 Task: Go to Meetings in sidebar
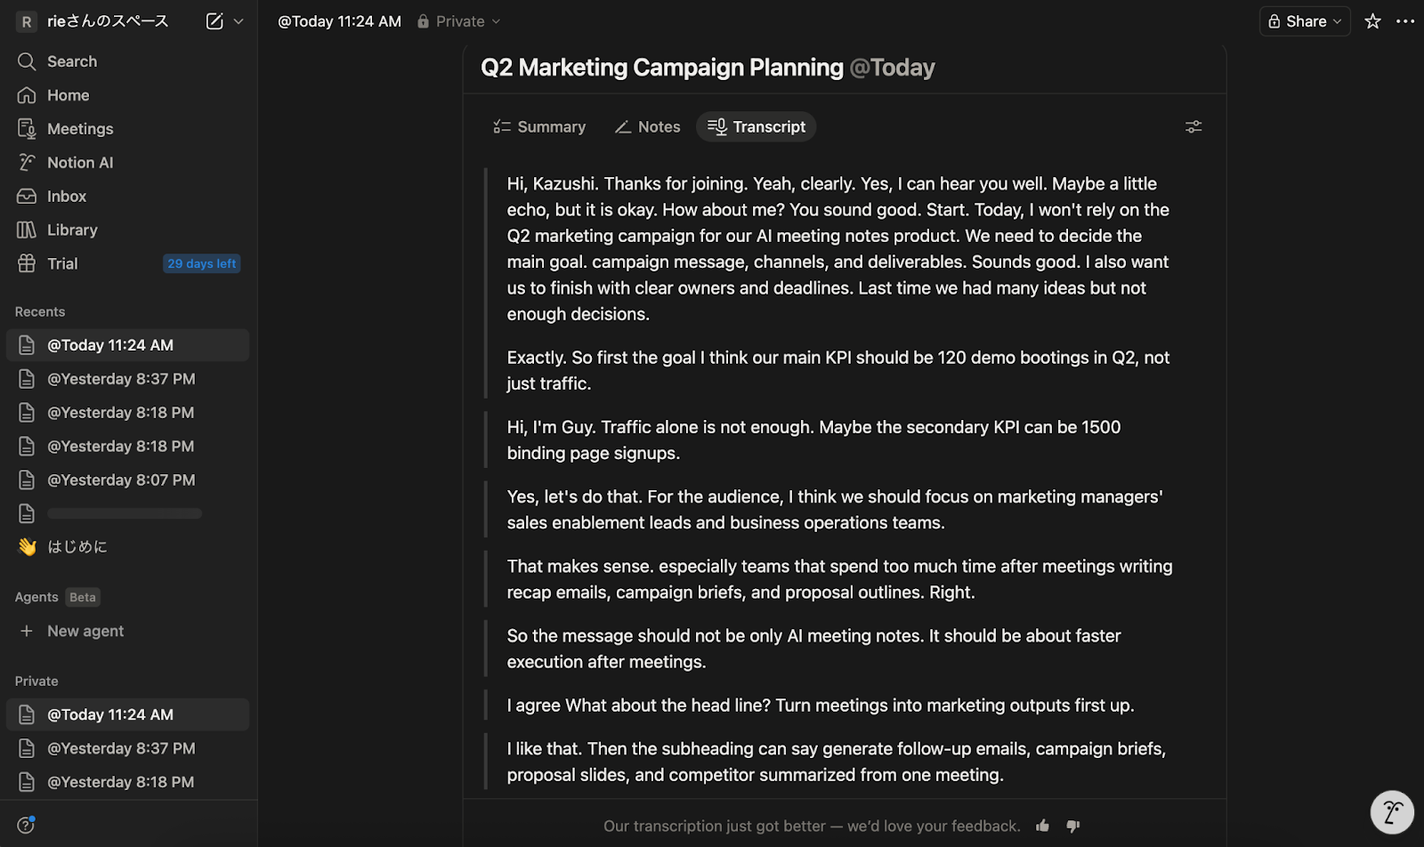pos(80,129)
